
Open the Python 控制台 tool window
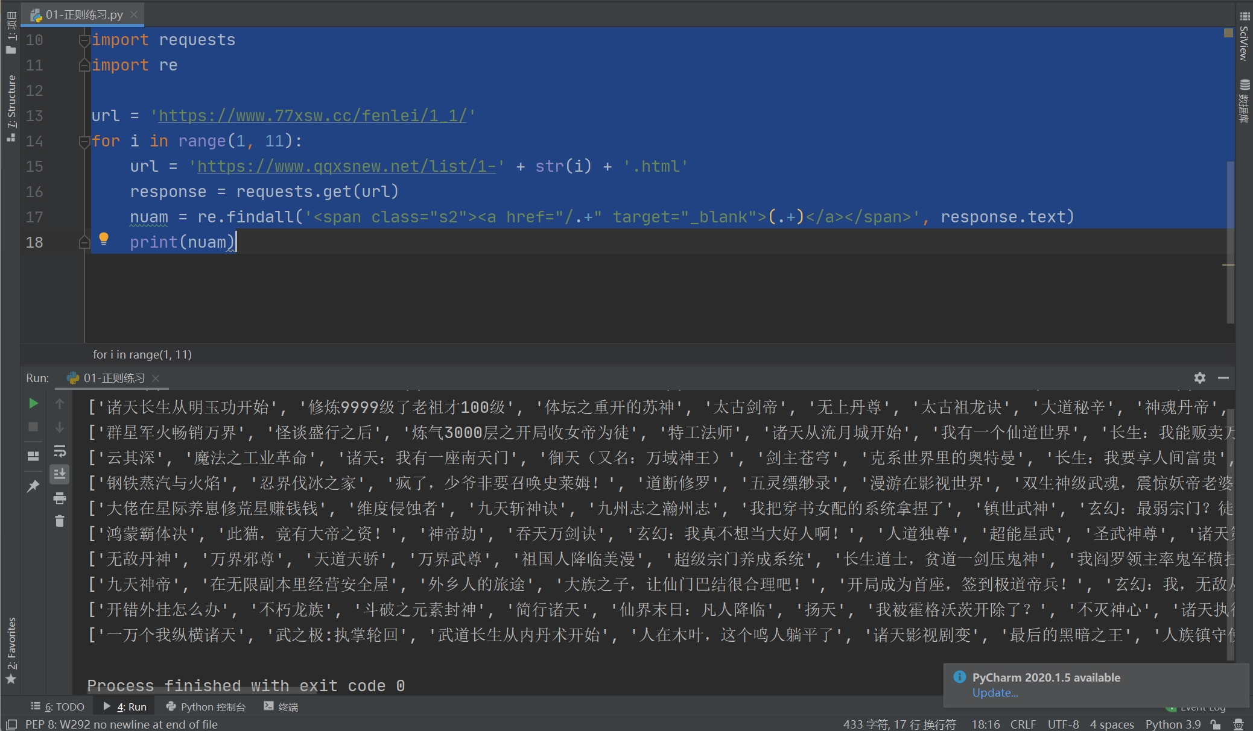(x=206, y=706)
